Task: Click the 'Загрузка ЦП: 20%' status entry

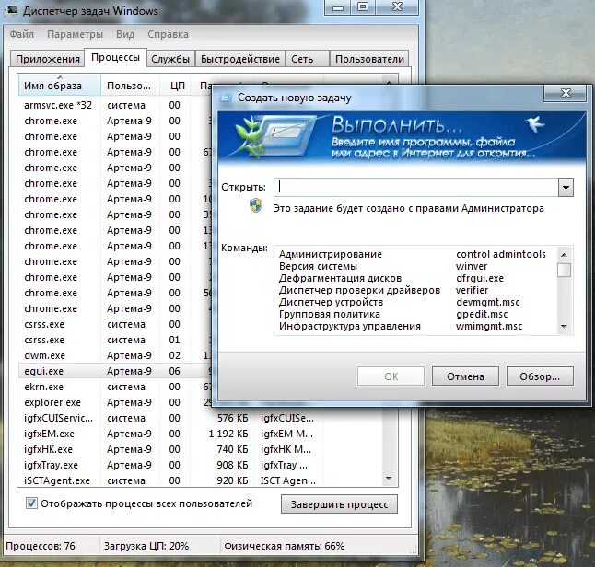Action: [146, 546]
